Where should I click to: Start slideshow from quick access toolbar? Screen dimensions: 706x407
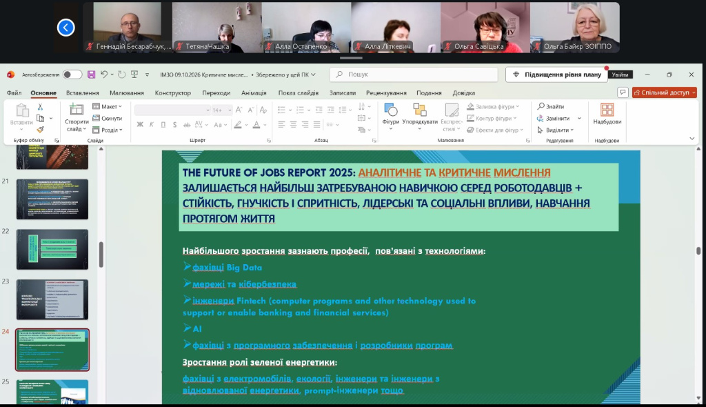click(134, 75)
